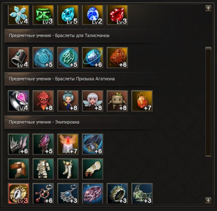This screenshot has width=217, height=211.
Task: Click the bronze helmet equipment icon
Action: click(x=19, y=169)
